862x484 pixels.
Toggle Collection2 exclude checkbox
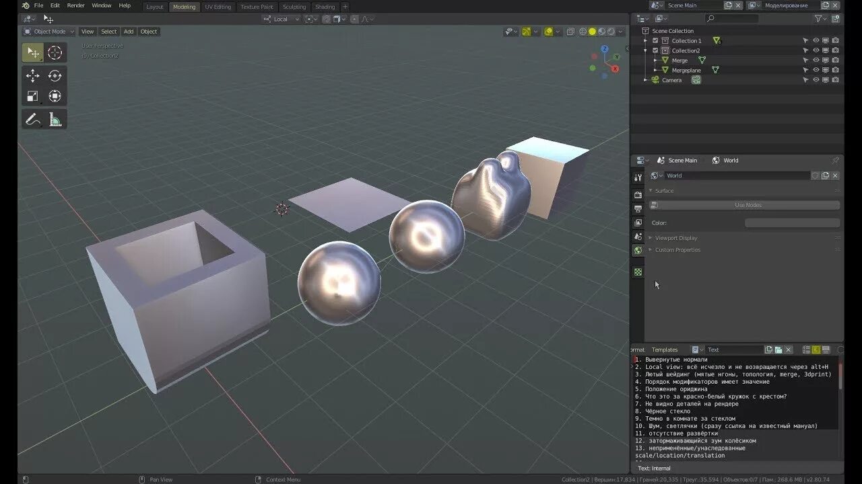(655, 50)
